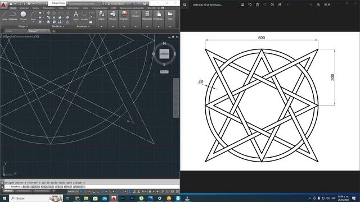
Task: Choose the Move tool in Modificar panel
Action: pyautogui.click(x=49, y=13)
